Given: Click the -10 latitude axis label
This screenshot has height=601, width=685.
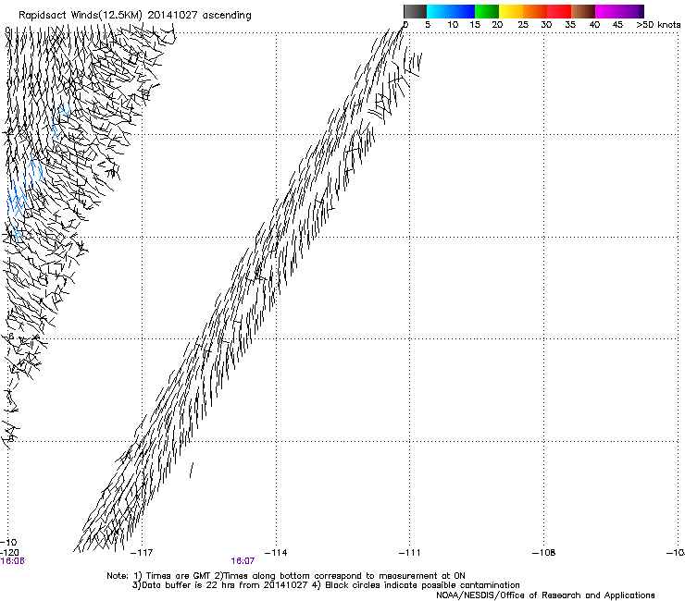Looking at the screenshot, I should [x=8, y=543].
